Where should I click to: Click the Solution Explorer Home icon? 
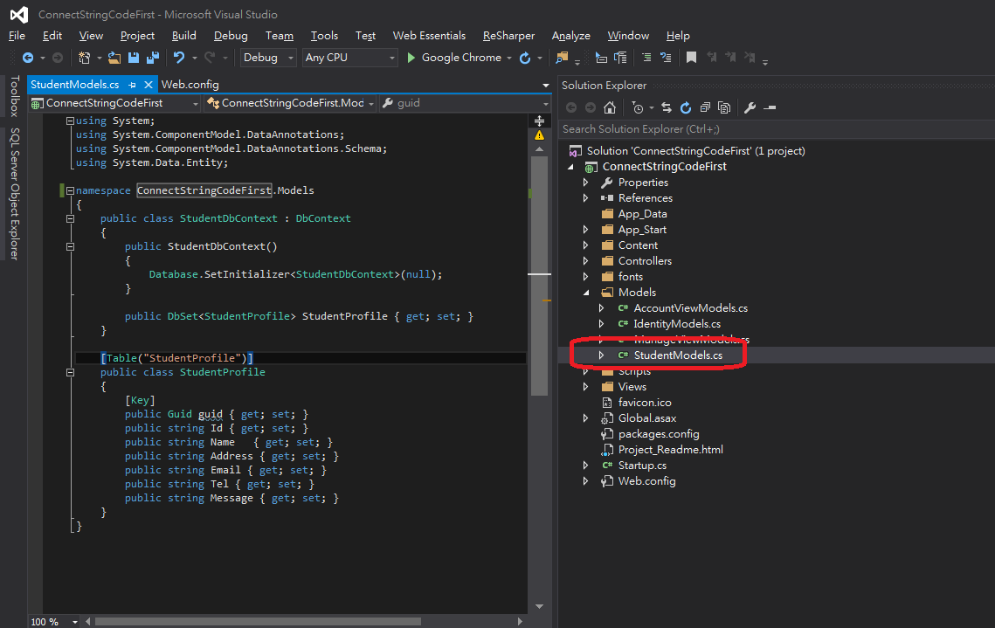click(609, 107)
